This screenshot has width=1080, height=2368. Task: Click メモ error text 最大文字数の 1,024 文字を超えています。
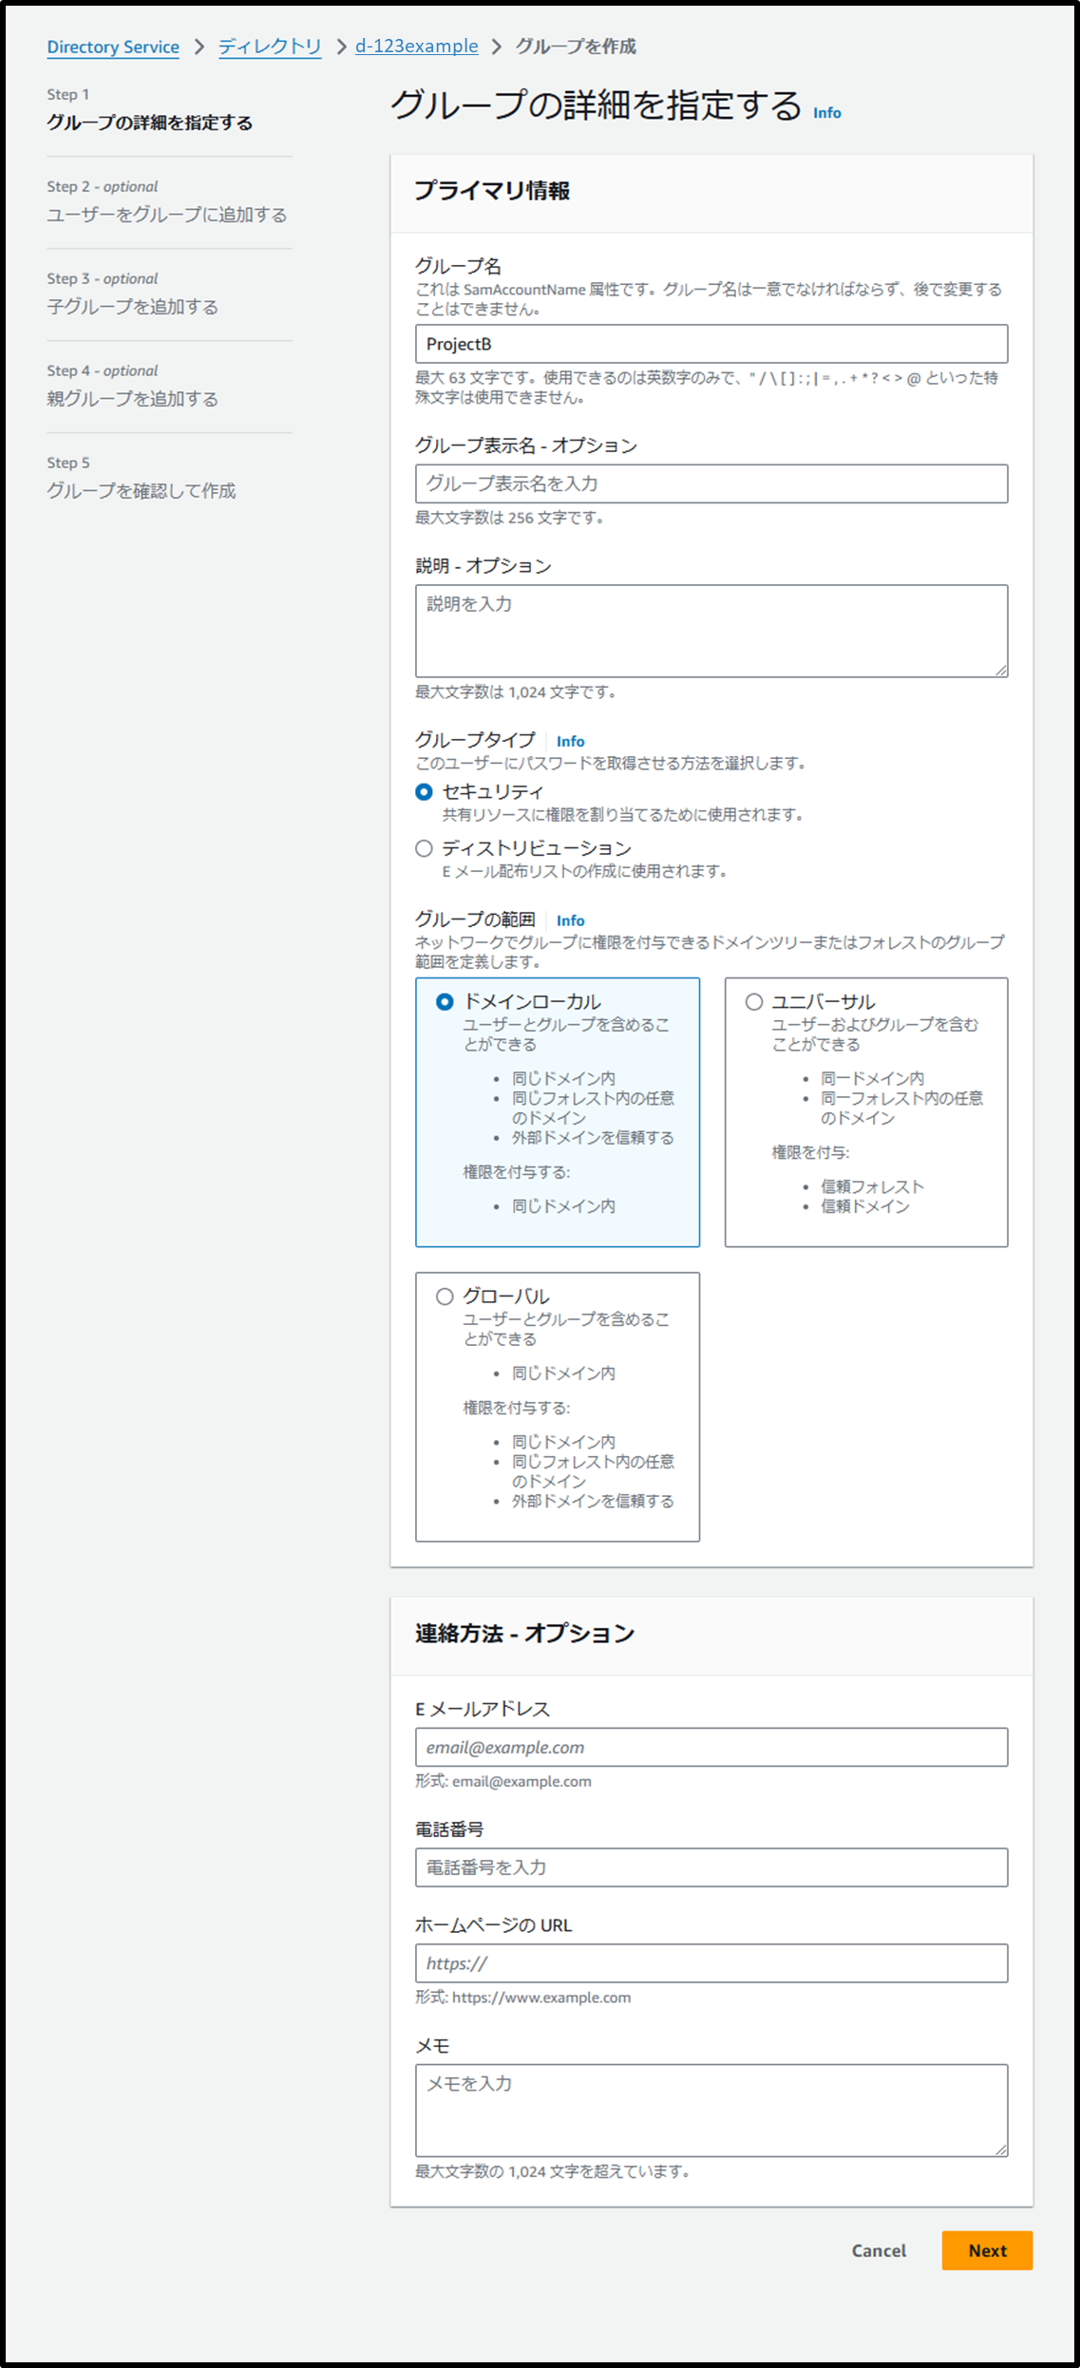[553, 2171]
